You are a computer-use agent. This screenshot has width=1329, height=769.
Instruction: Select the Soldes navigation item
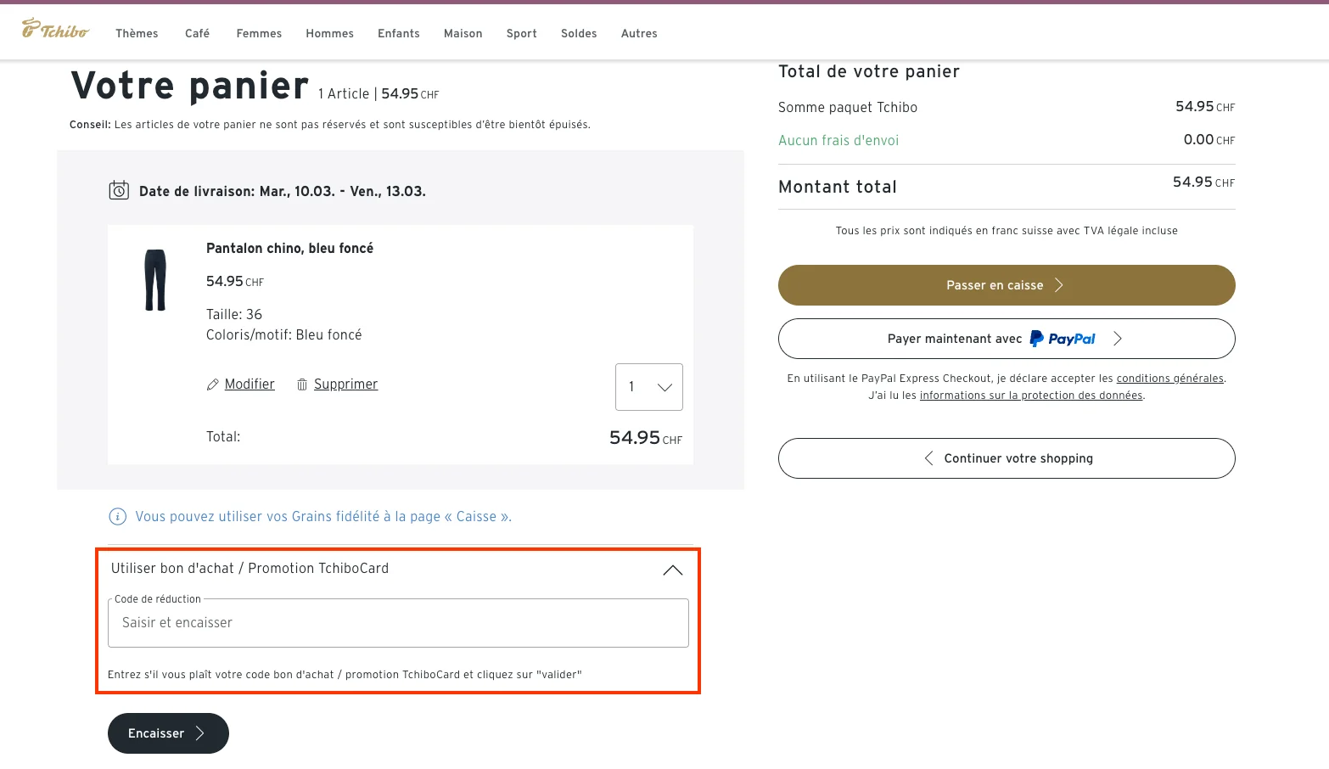578,33
